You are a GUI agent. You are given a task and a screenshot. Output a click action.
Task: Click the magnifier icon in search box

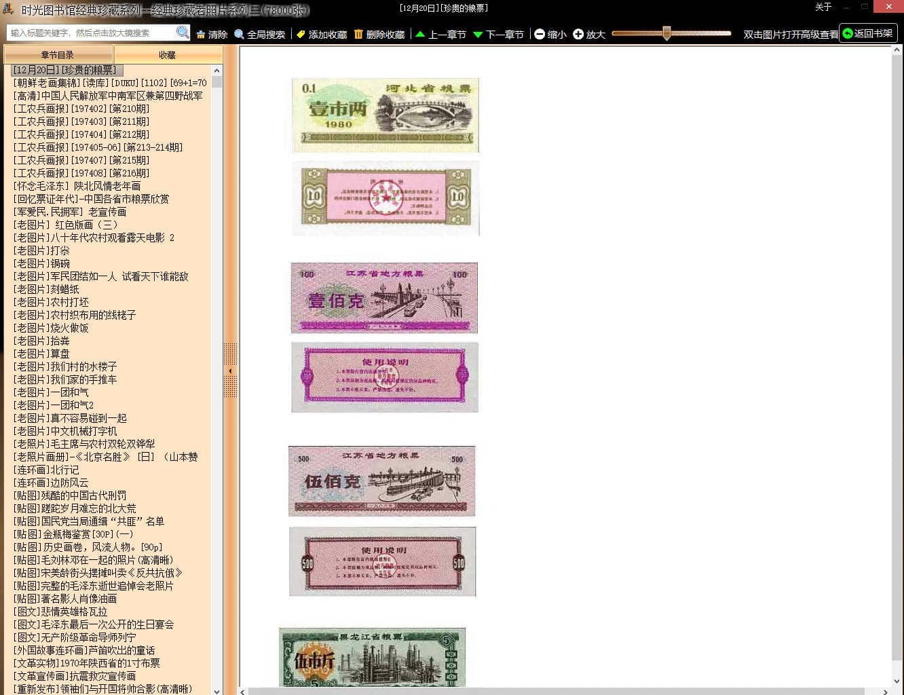(182, 33)
